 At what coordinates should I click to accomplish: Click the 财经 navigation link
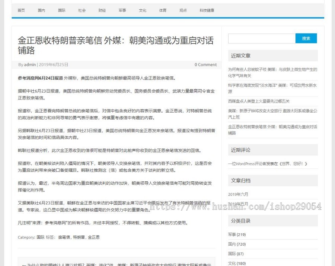[x=102, y=10]
